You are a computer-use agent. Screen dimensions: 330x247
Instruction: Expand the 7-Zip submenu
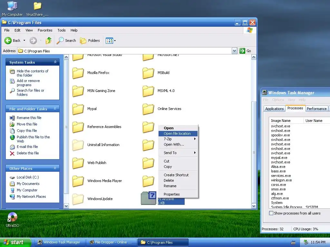[x=178, y=139]
